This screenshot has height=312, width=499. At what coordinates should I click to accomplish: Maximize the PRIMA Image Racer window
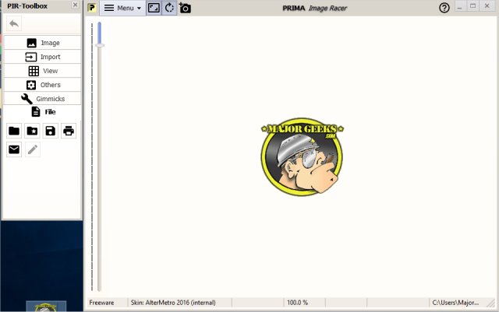pos(473,6)
